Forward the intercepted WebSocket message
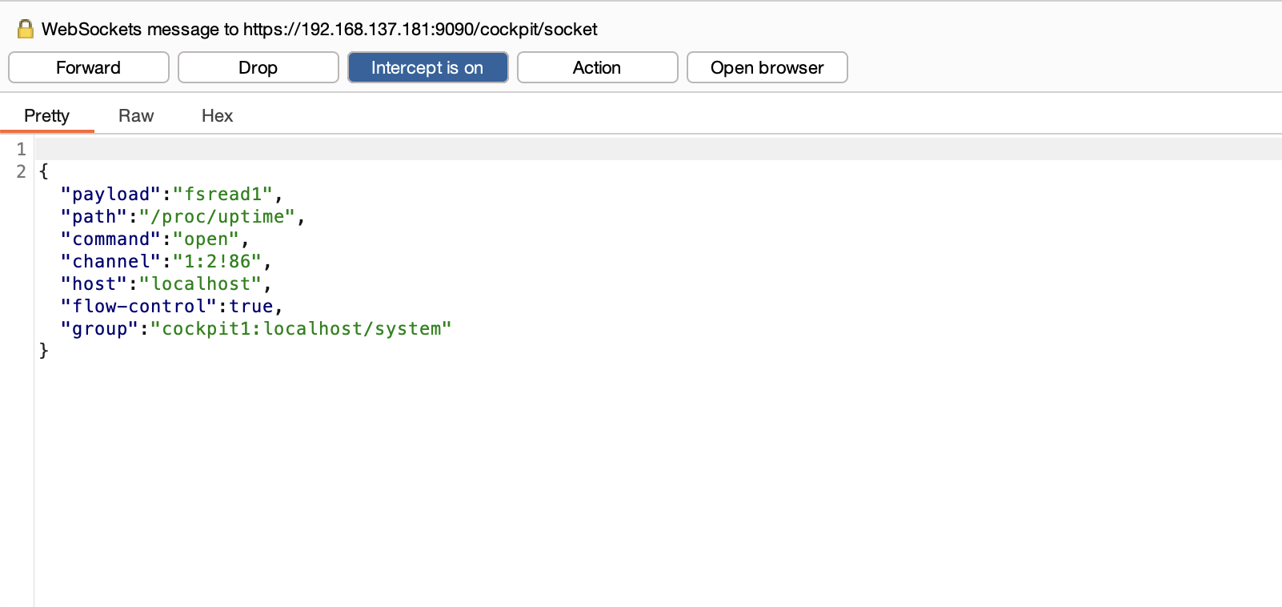This screenshot has width=1282, height=607. 89,67
